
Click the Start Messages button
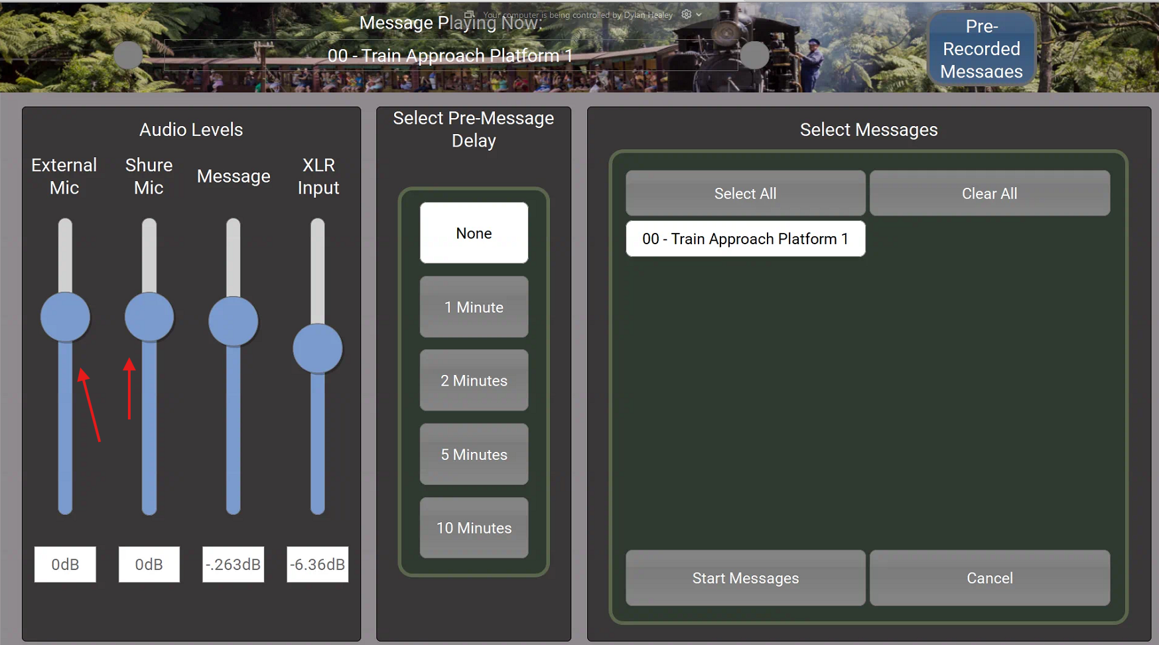point(745,578)
